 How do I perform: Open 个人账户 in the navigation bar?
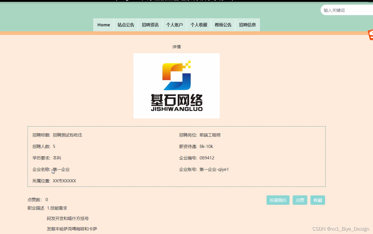(174, 25)
